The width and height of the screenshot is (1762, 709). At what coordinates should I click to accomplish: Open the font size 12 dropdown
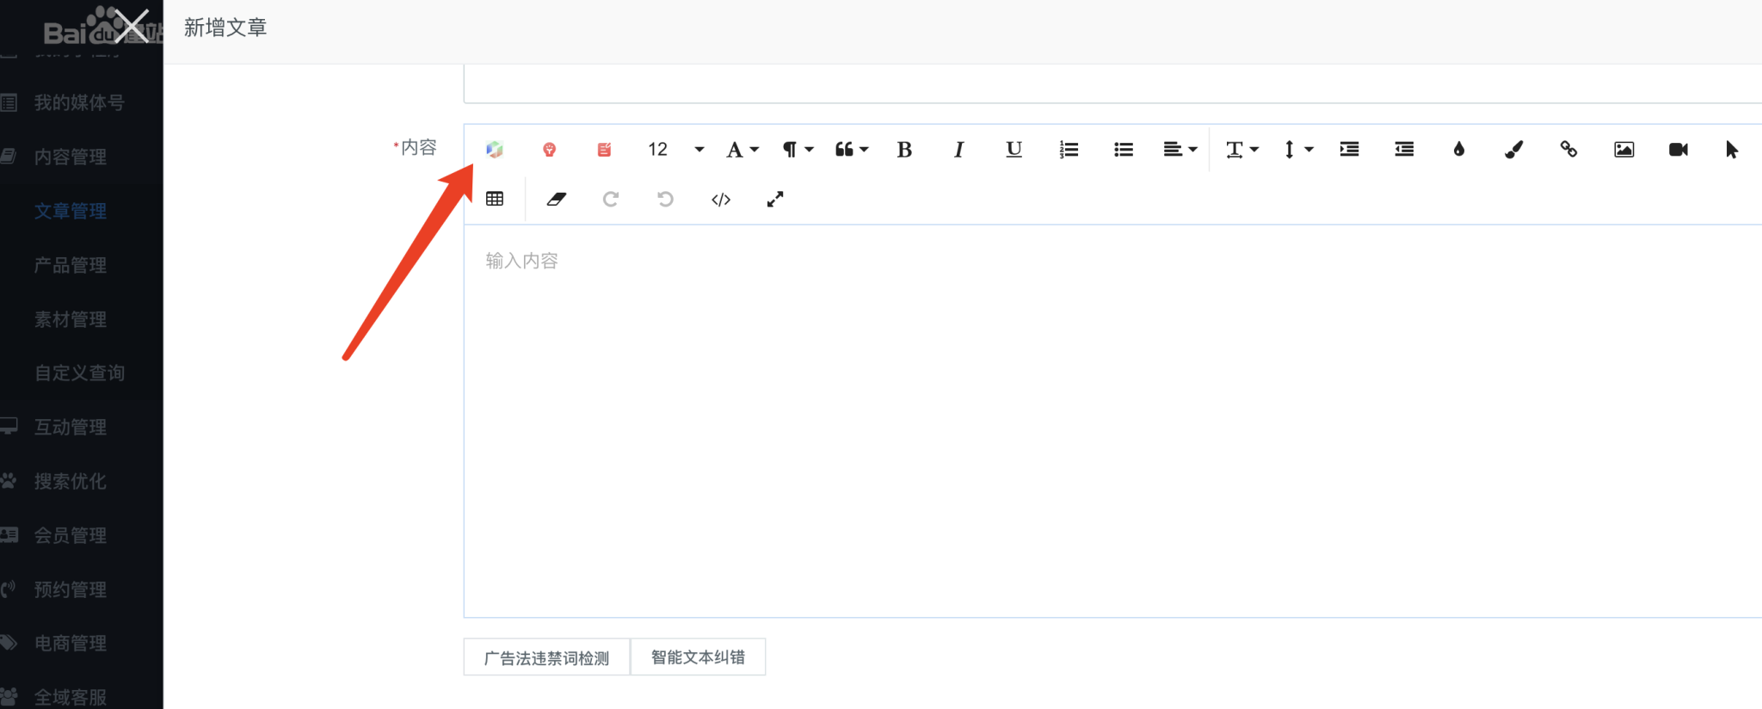675,150
